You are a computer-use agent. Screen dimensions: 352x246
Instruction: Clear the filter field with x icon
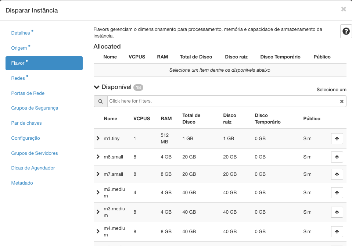(342, 101)
